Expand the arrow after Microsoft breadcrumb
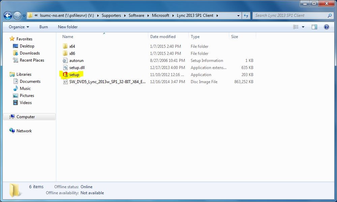337x202 pixels. [173, 16]
